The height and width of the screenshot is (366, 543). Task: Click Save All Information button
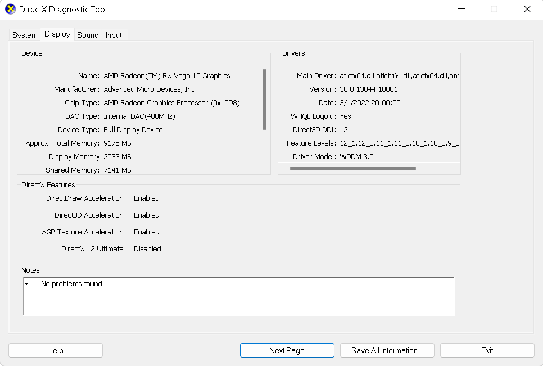pos(387,350)
